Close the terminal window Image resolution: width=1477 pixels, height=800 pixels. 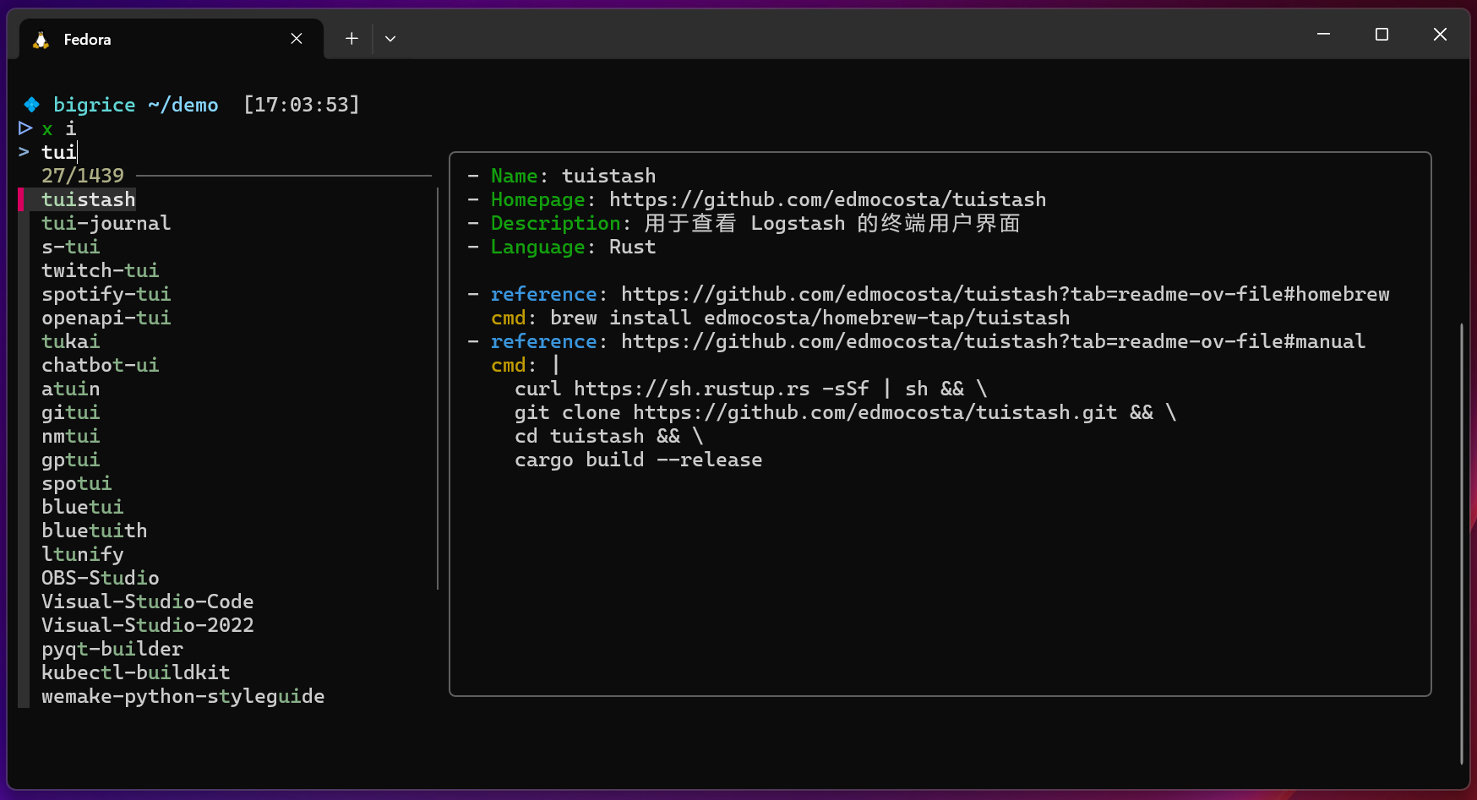pyautogui.click(x=1440, y=35)
